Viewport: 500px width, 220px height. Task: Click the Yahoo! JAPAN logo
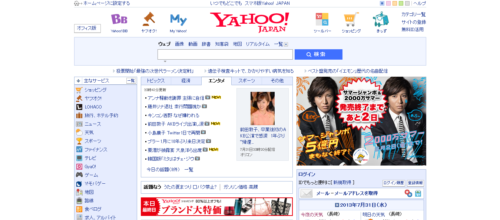(x=250, y=22)
